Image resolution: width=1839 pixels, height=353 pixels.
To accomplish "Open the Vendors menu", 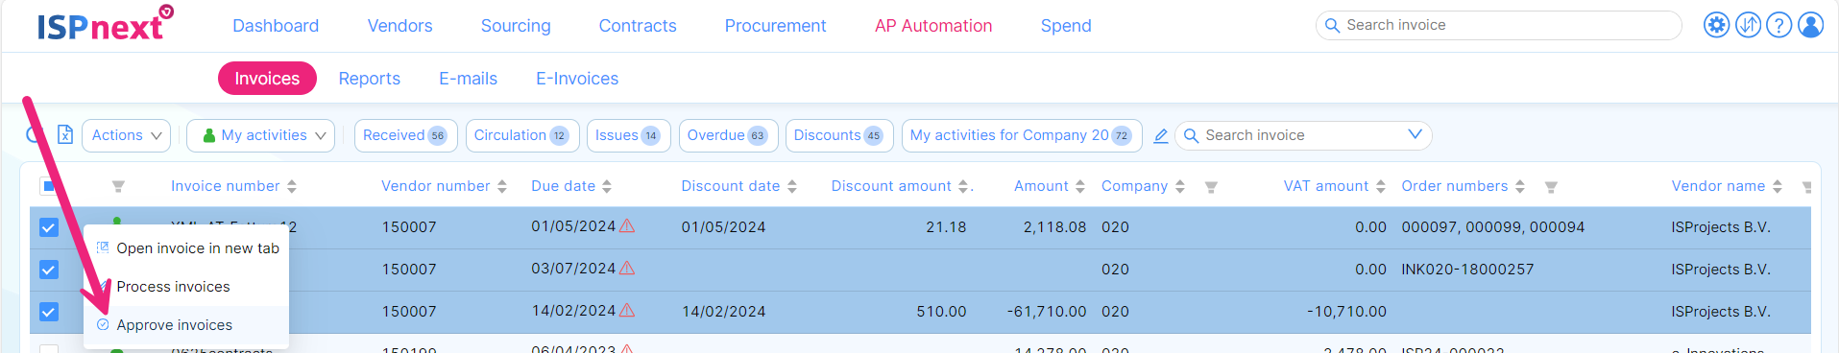I will coord(399,26).
